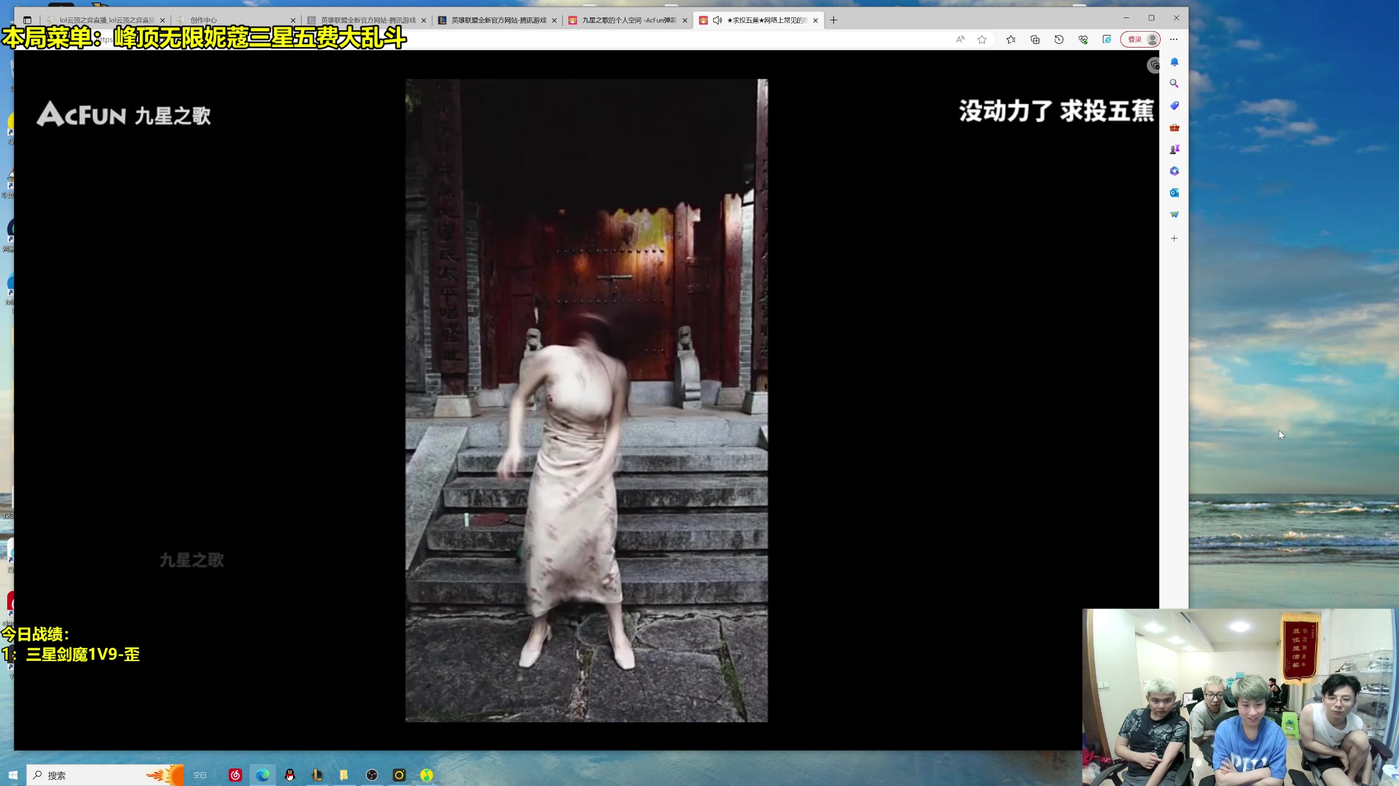This screenshot has width=1399, height=786.
Task: Close the ★求投五蕉★ tab
Action: click(x=815, y=20)
